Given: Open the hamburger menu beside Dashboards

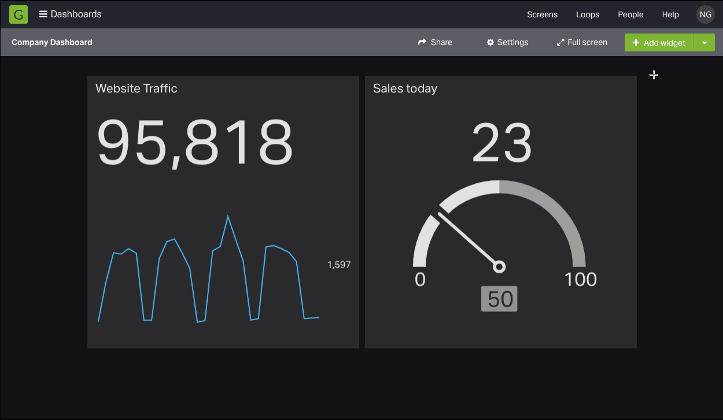Looking at the screenshot, I should click(x=42, y=14).
